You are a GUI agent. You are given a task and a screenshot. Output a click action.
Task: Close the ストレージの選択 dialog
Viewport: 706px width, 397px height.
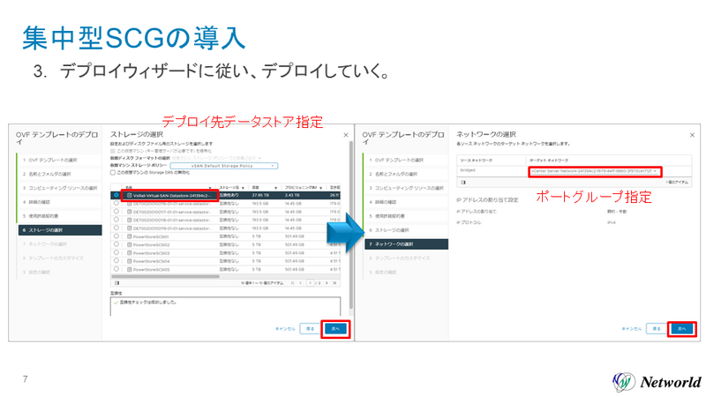click(x=346, y=135)
